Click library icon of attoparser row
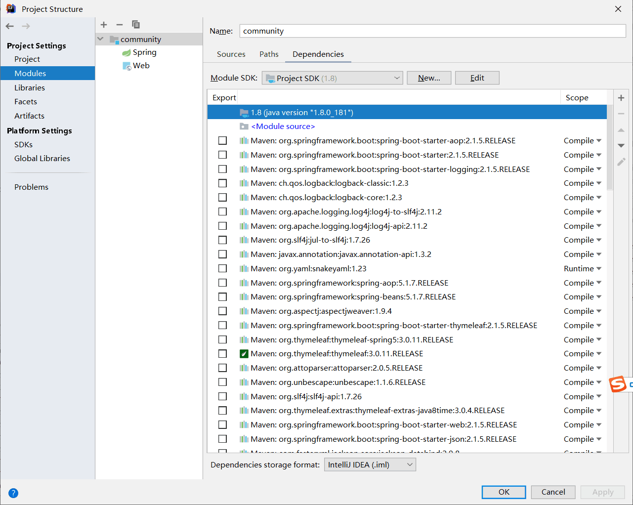The height and width of the screenshot is (505, 633). [244, 368]
